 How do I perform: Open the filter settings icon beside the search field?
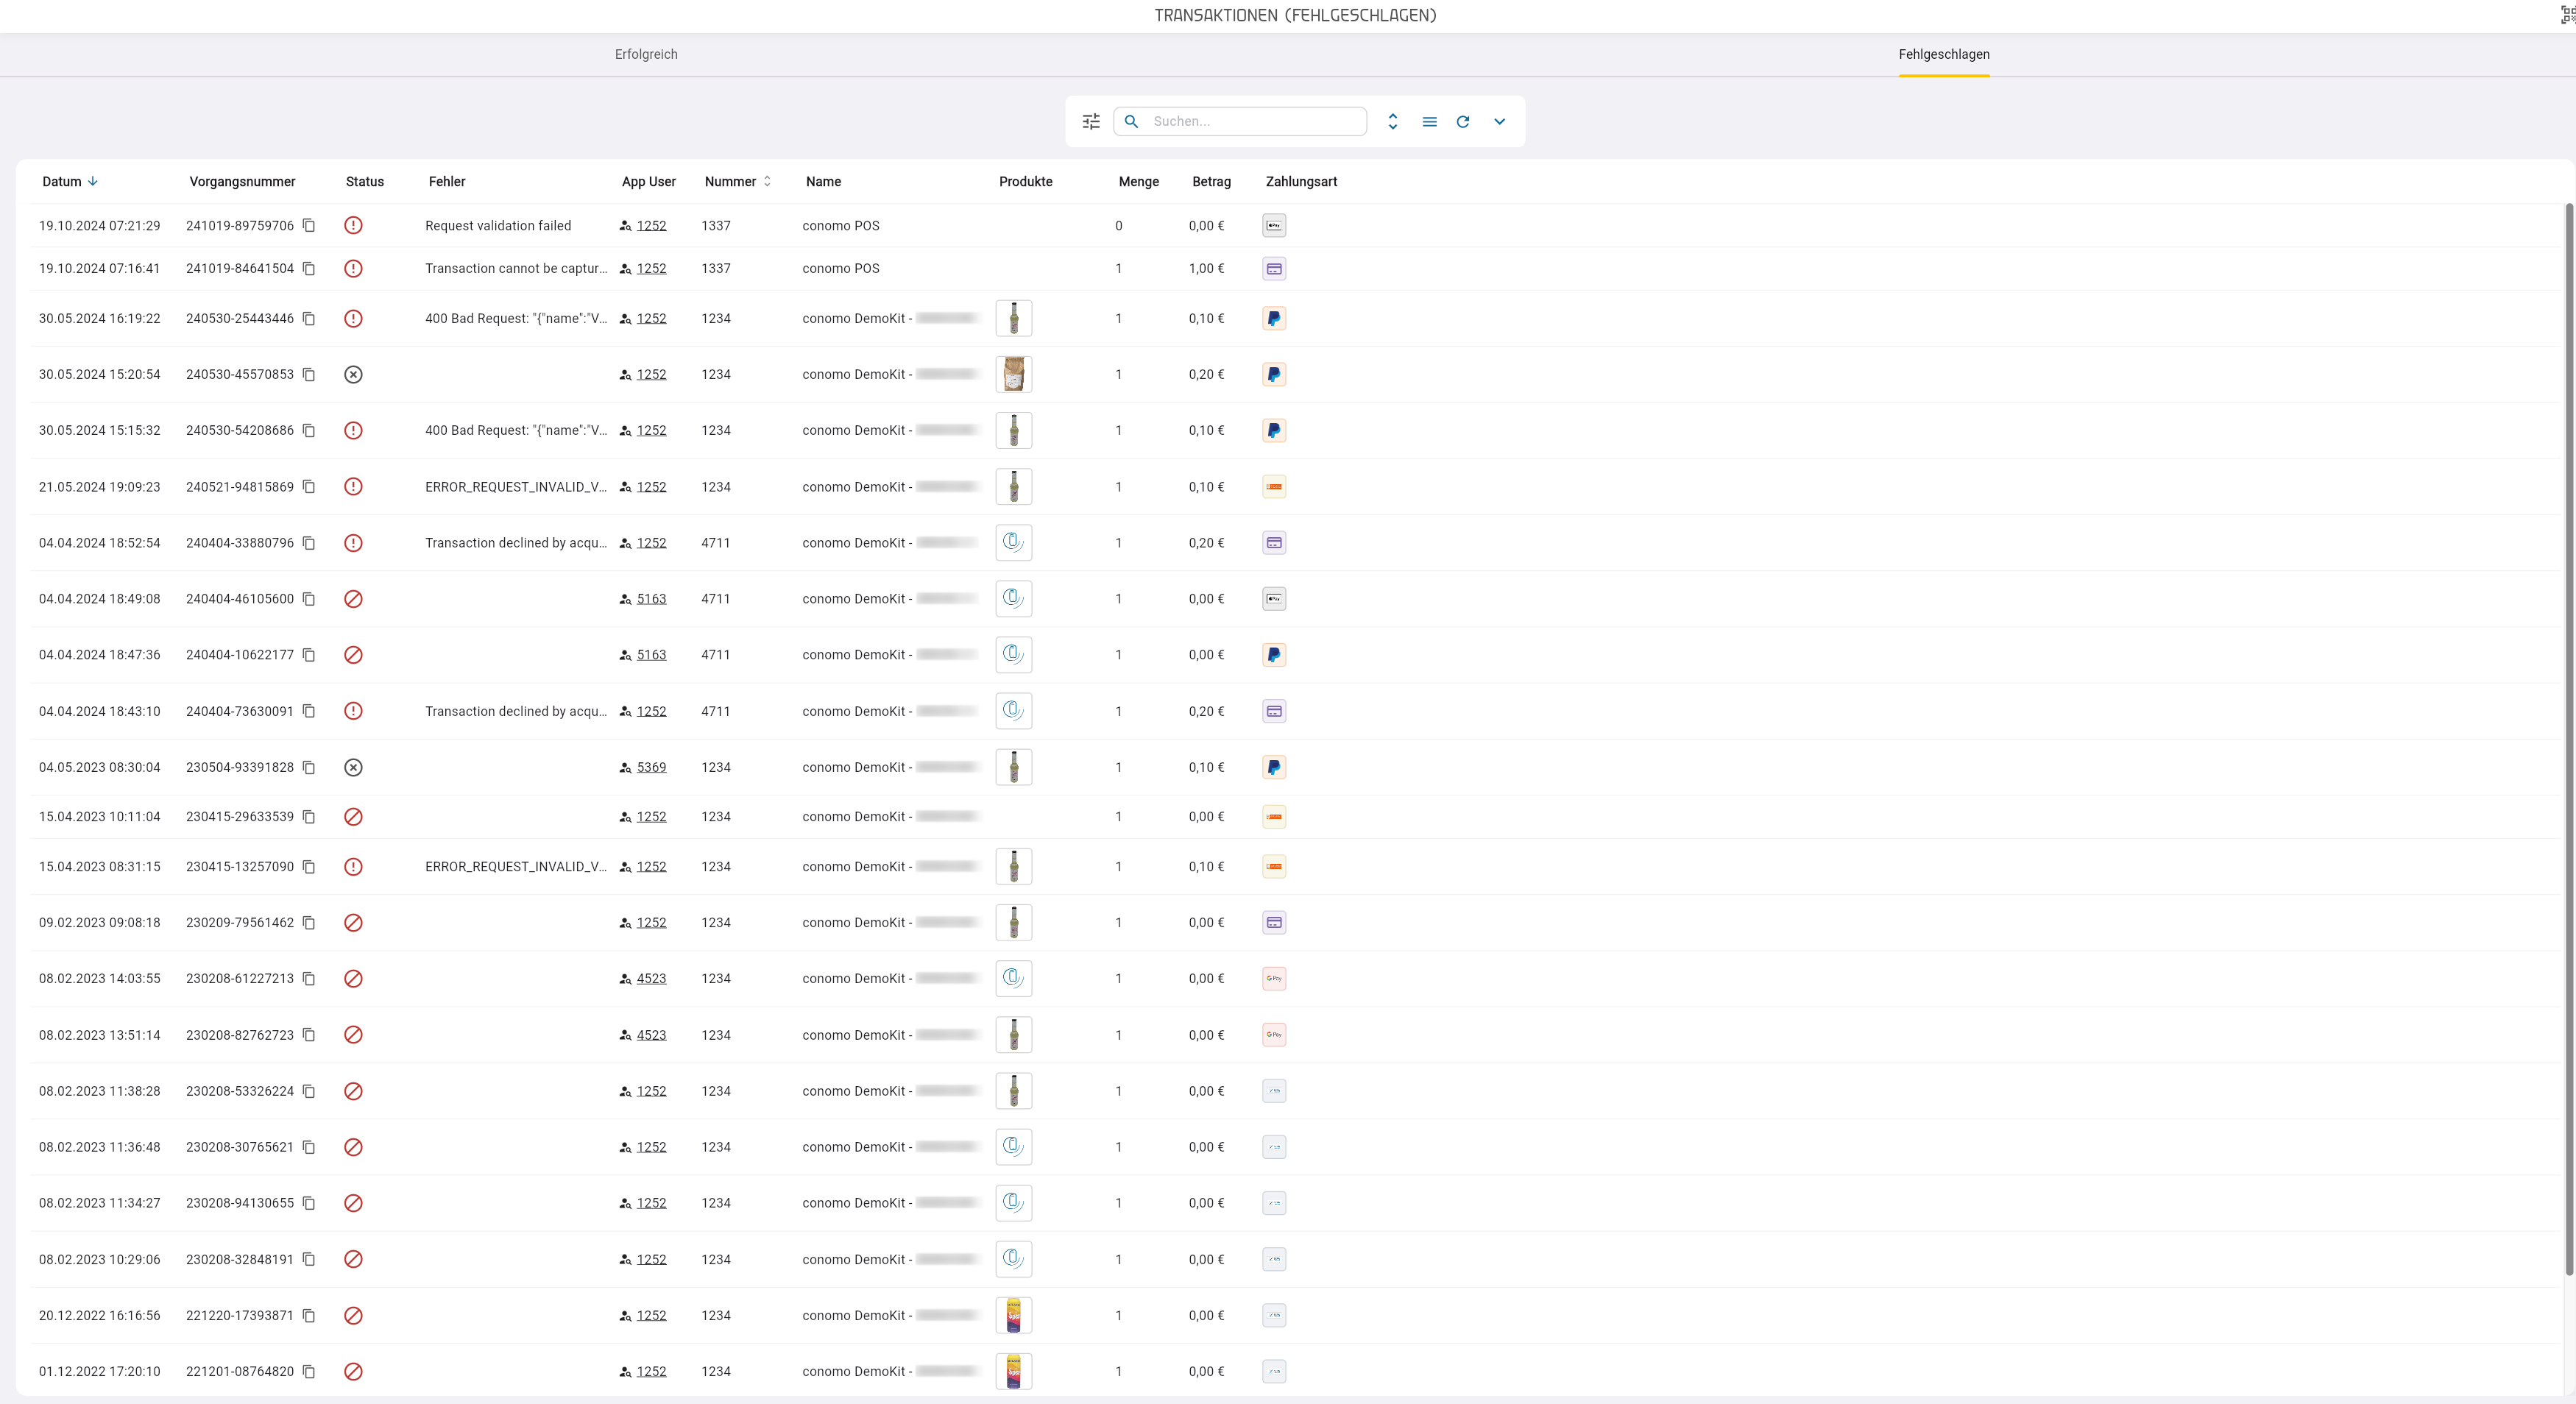click(1091, 121)
